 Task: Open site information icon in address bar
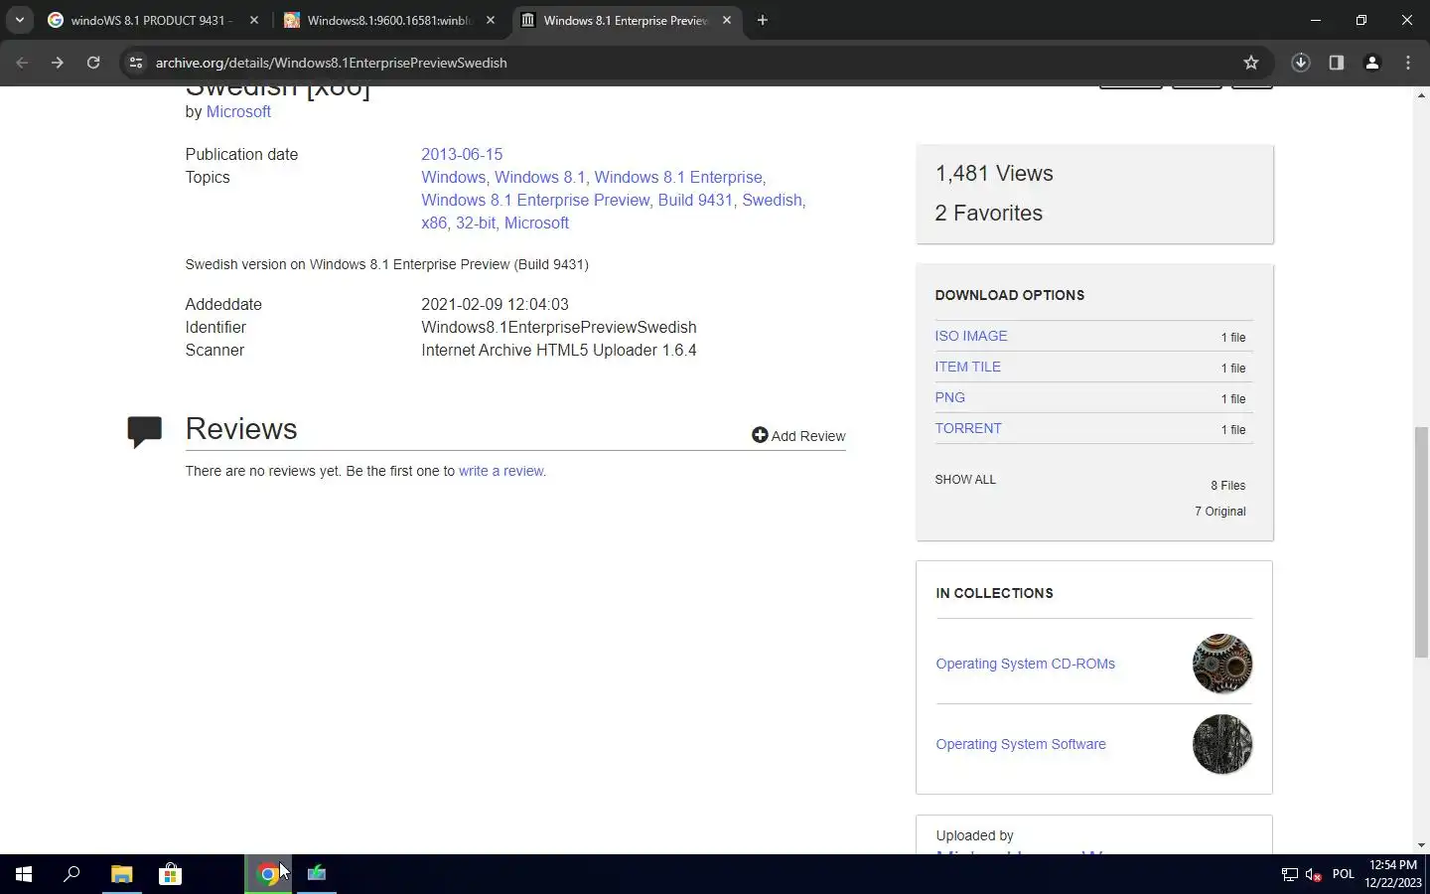pos(136,63)
